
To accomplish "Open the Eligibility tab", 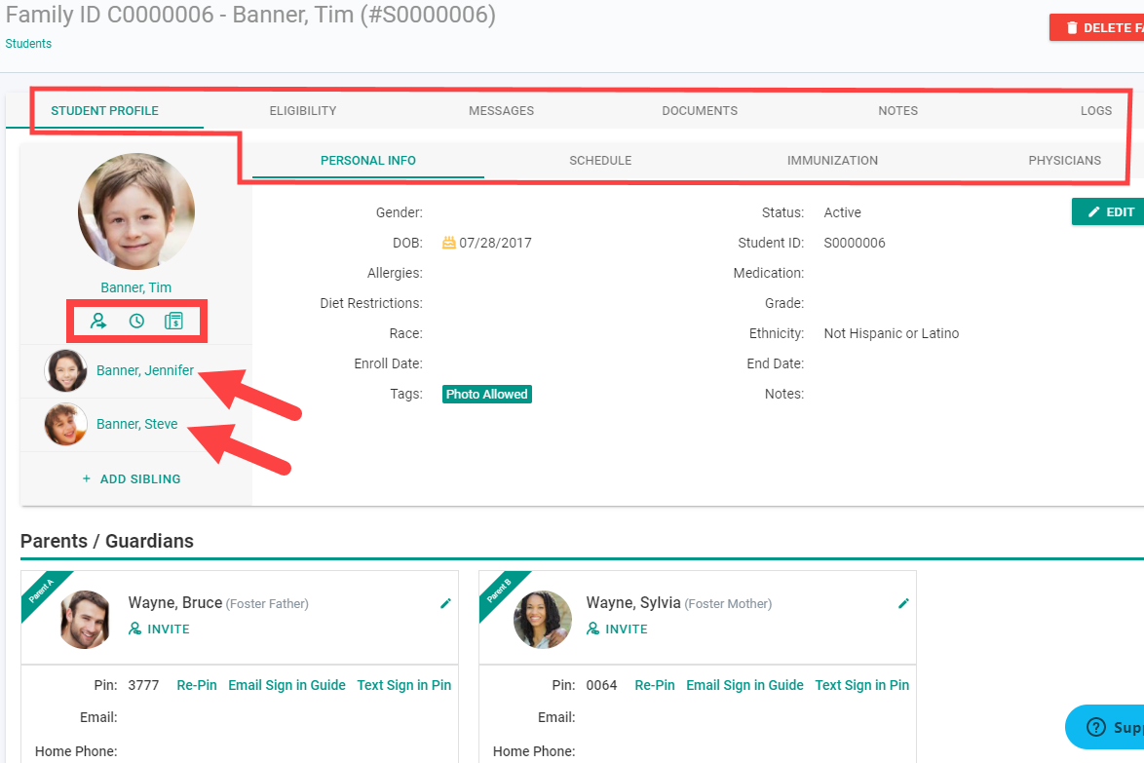I will [303, 111].
